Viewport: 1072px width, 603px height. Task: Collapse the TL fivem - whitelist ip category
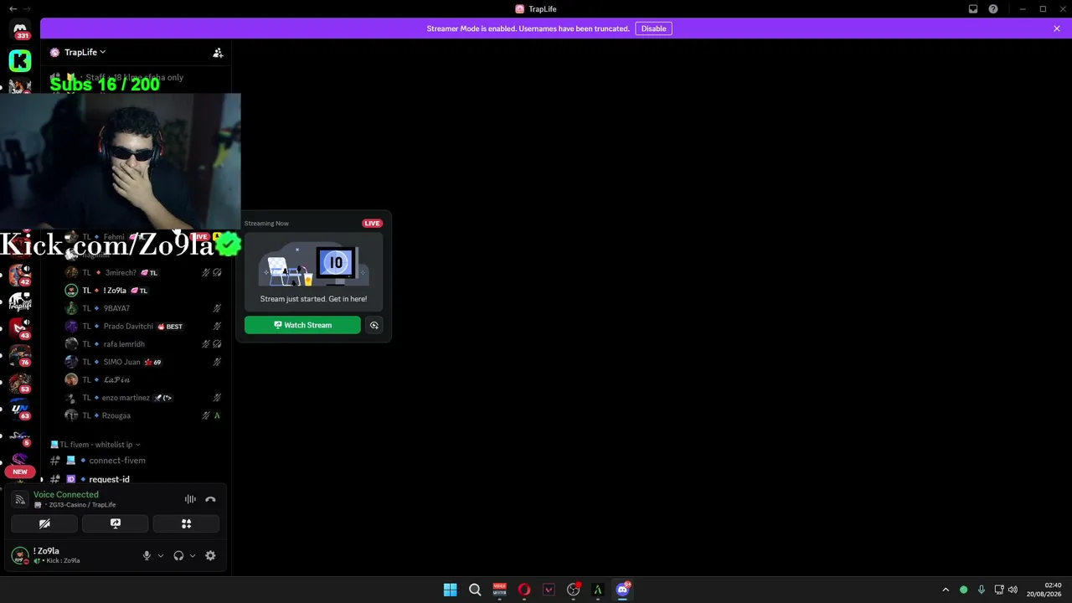click(x=95, y=445)
